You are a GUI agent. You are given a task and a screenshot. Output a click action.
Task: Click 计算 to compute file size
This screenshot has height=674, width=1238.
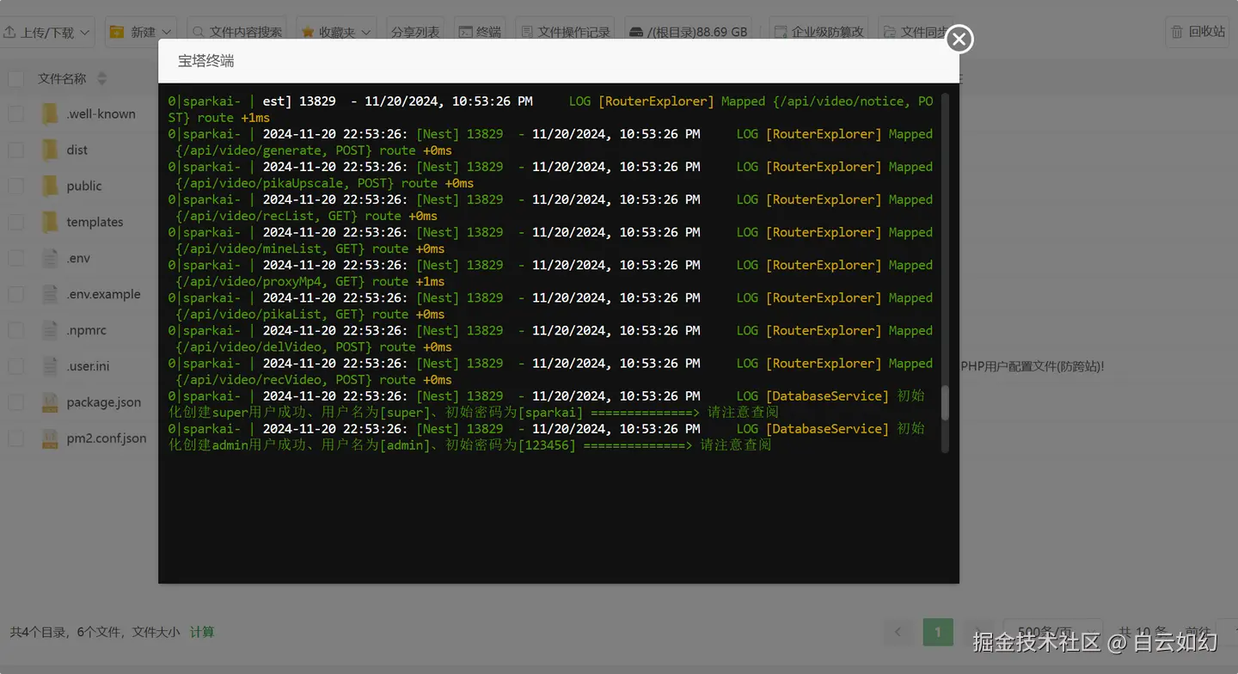(x=202, y=632)
